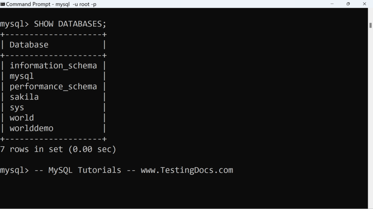Select the sys database name

click(17, 107)
